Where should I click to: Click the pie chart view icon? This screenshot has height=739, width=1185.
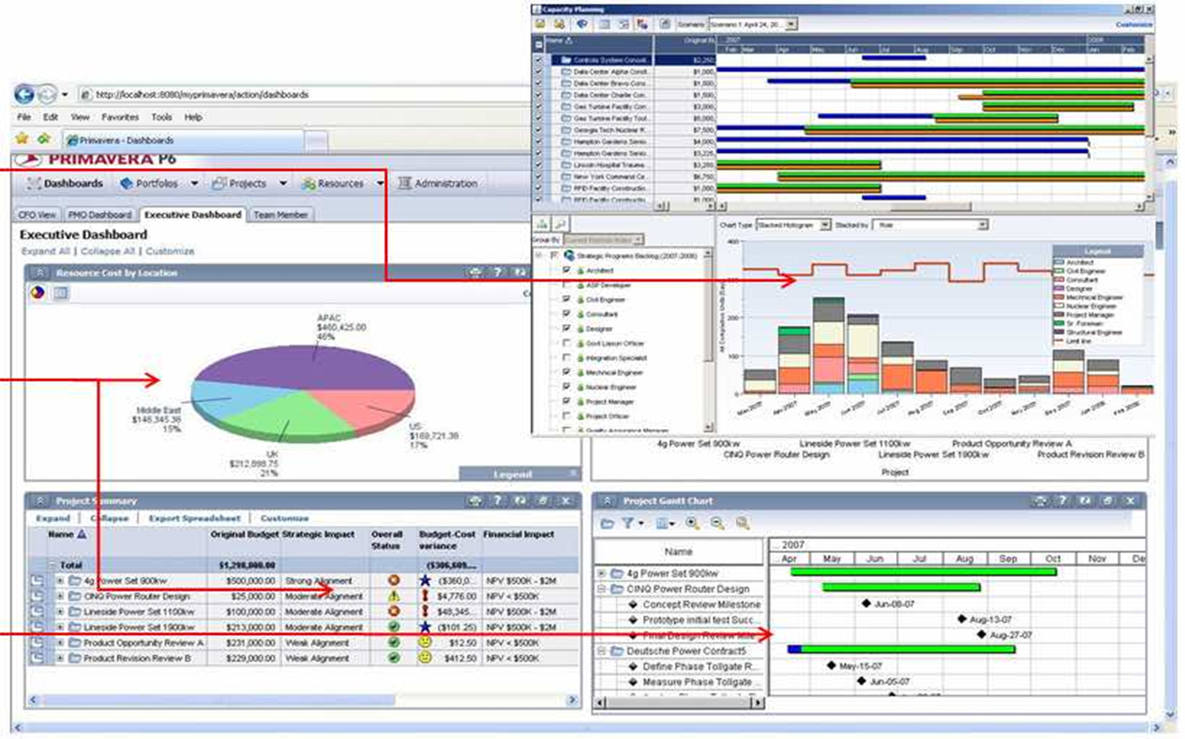37,292
